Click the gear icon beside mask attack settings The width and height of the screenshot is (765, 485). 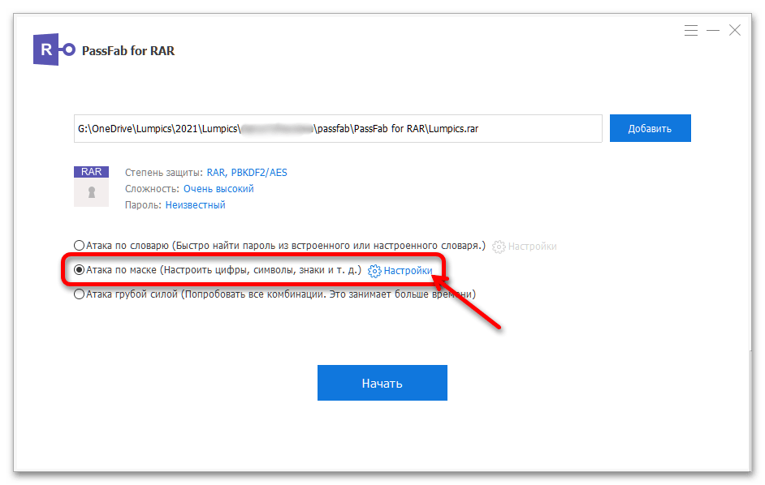pyautogui.click(x=374, y=271)
